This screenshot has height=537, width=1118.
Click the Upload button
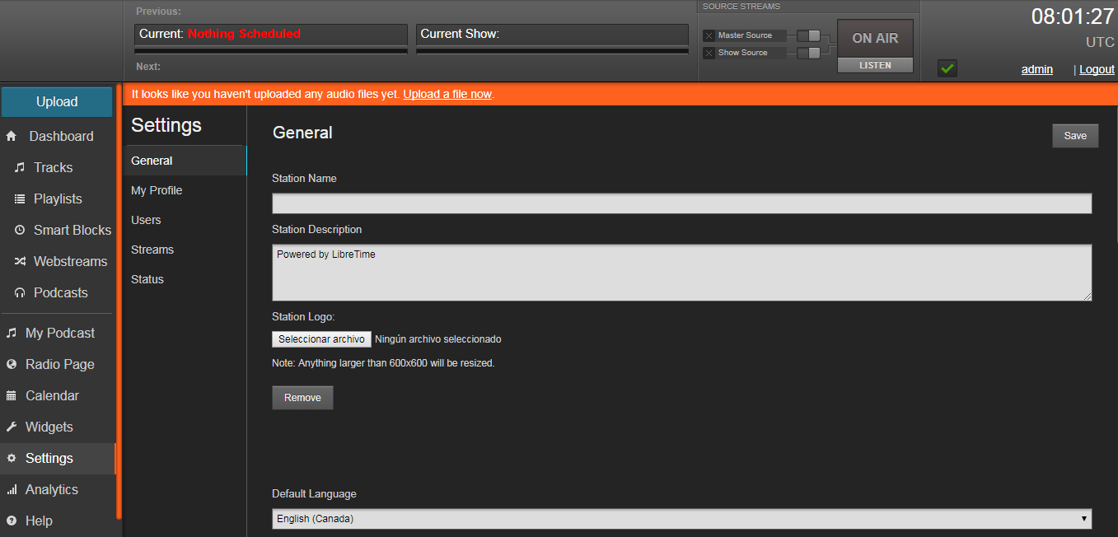point(57,102)
